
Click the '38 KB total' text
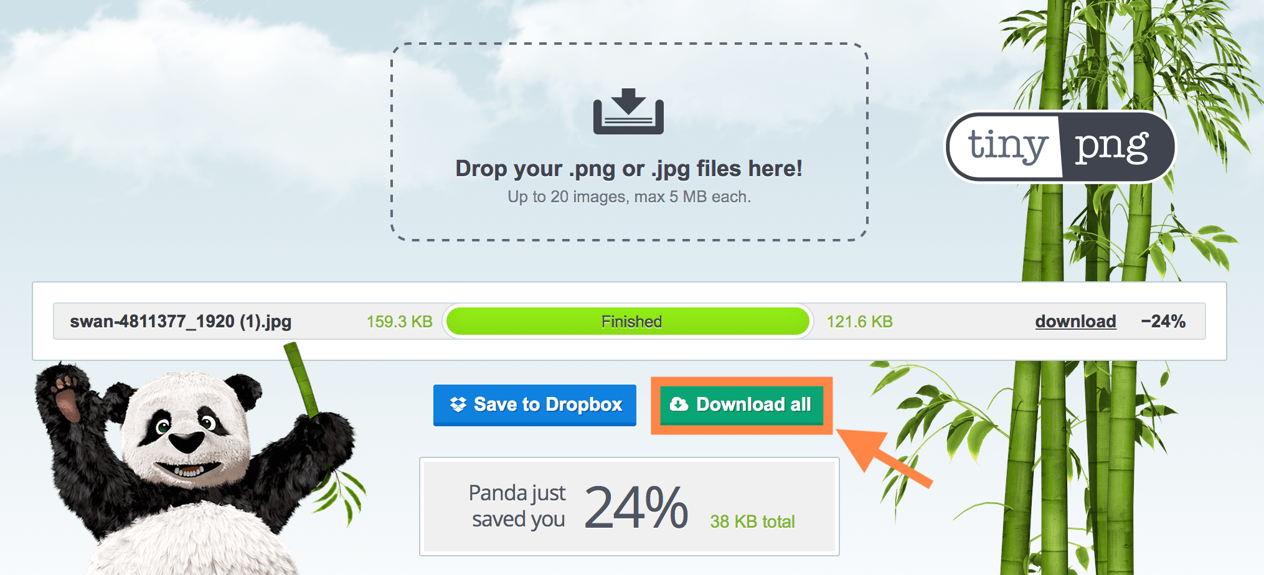pyautogui.click(x=752, y=521)
